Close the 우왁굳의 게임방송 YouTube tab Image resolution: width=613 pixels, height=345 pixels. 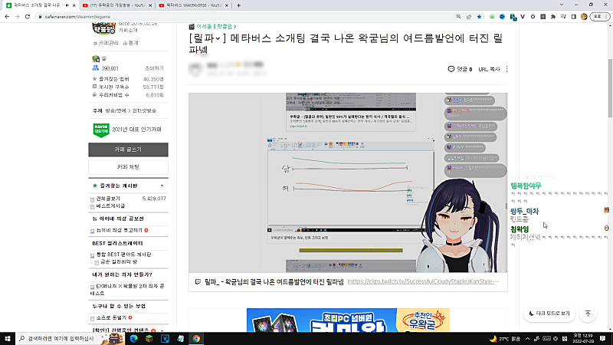[150, 5]
